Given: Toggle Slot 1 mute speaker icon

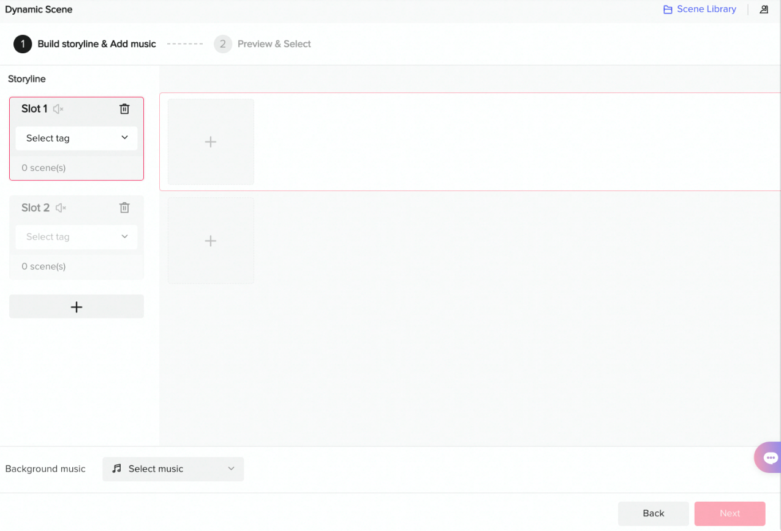Looking at the screenshot, I should (58, 109).
